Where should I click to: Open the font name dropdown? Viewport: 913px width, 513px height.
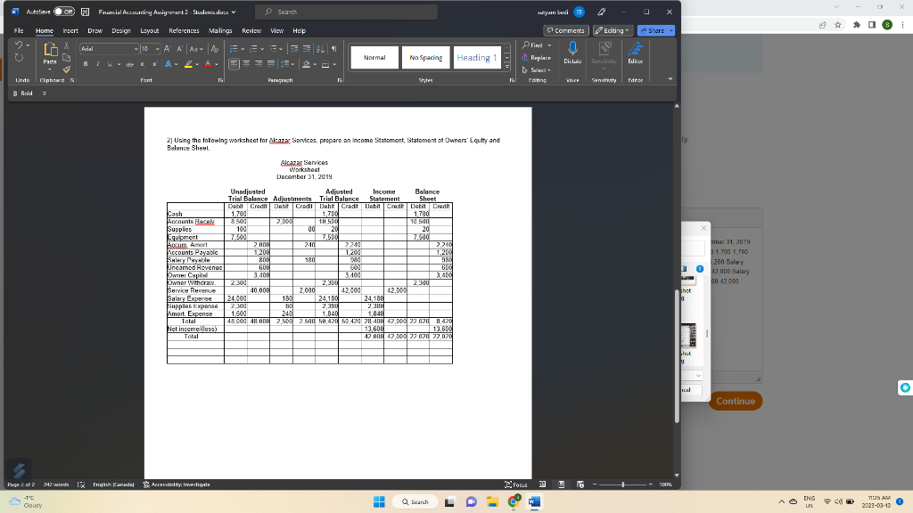point(116,48)
